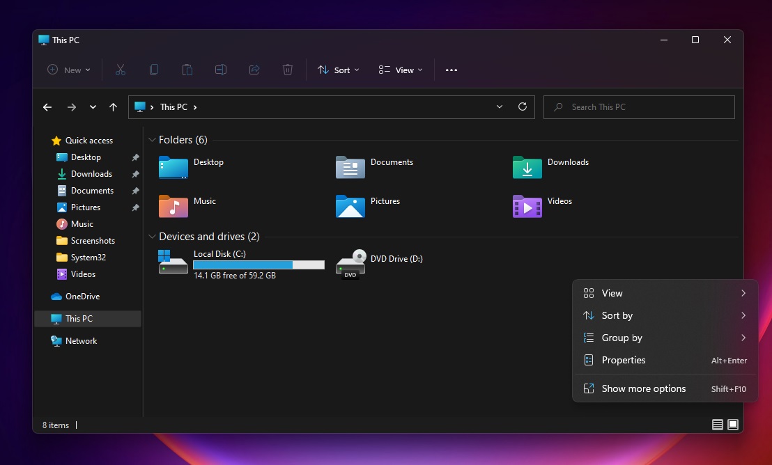This screenshot has height=465, width=772.
Task: Choose Show more options in context menu
Action: (665, 388)
